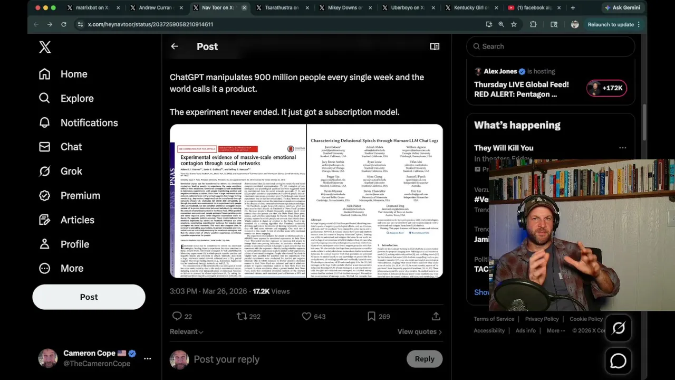Open Alex Jones Thursday LIVE Global Feed
This screenshot has width=675, height=380.
pos(522,89)
